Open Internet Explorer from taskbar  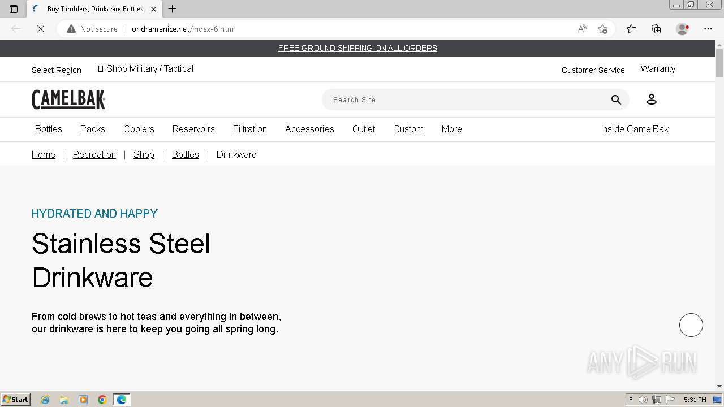pyautogui.click(x=45, y=400)
